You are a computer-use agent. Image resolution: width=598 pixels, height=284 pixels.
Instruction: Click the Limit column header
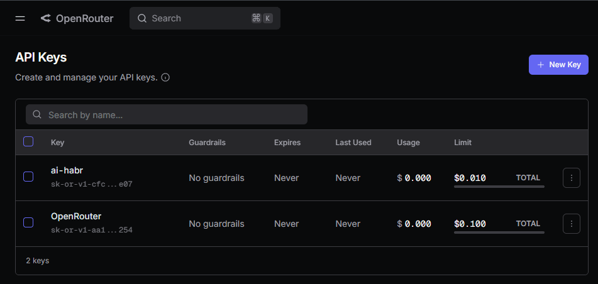[x=463, y=143]
